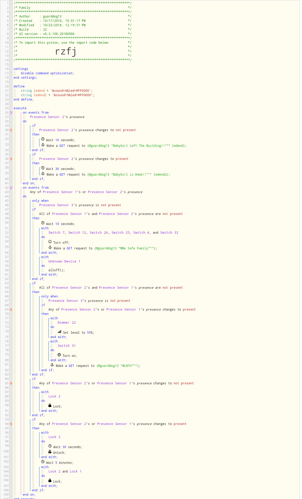Click the 'ledend' string variable definition
The image size is (302, 499).
(57, 91)
